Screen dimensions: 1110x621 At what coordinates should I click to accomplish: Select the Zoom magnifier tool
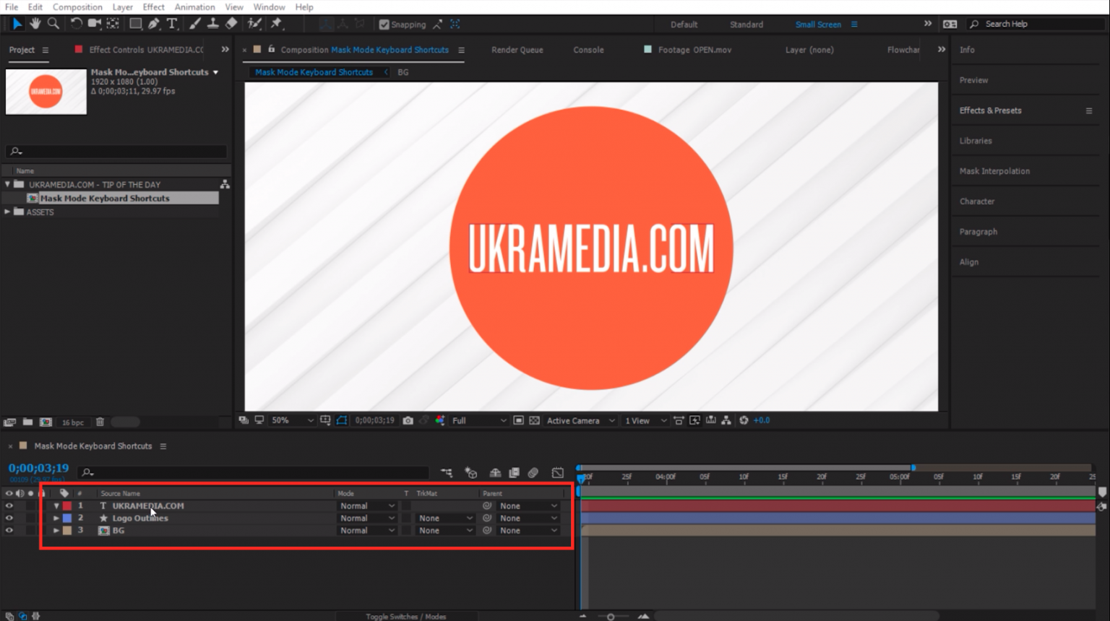[53, 24]
